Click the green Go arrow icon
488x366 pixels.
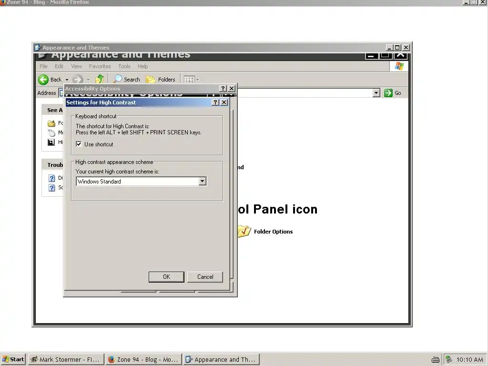coord(388,93)
